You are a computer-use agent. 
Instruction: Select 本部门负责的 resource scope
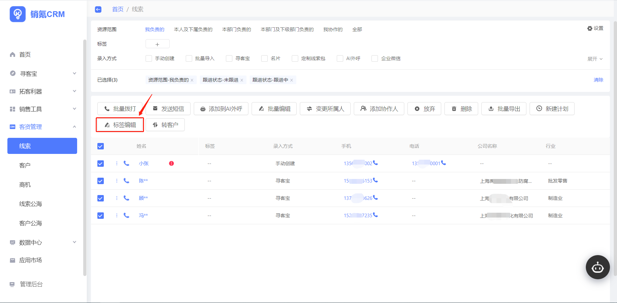coord(237,30)
